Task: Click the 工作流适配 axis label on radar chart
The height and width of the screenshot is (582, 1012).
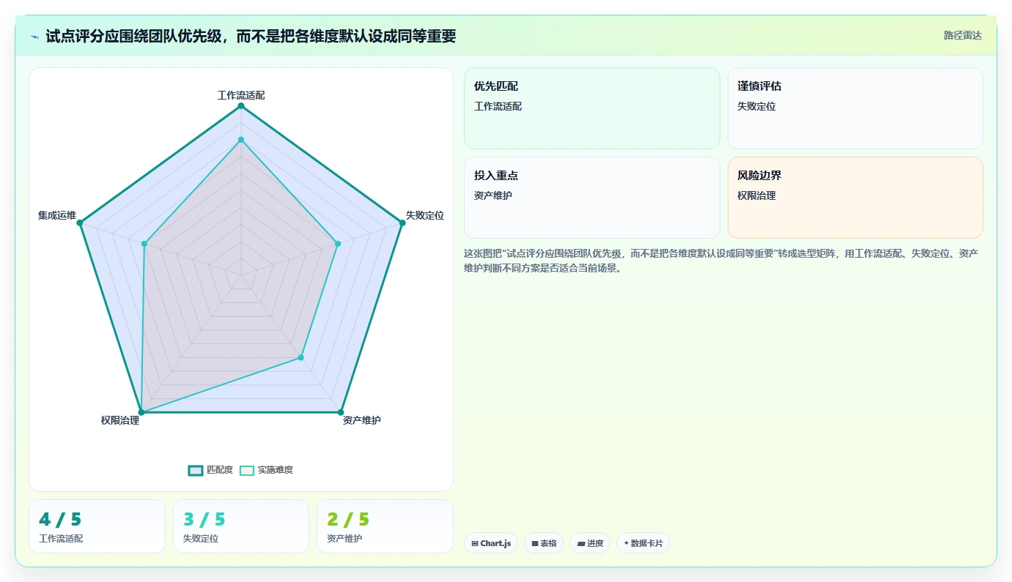Action: tap(241, 95)
